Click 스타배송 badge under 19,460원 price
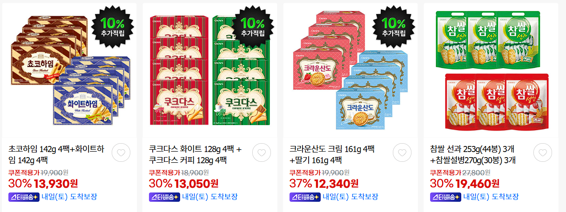This screenshot has height=212, width=566. click(x=445, y=197)
